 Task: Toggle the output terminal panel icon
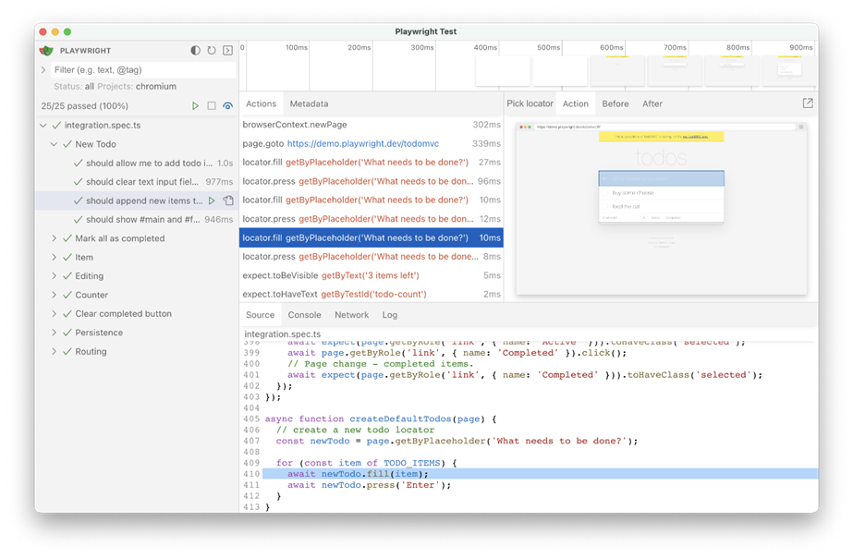tap(228, 51)
